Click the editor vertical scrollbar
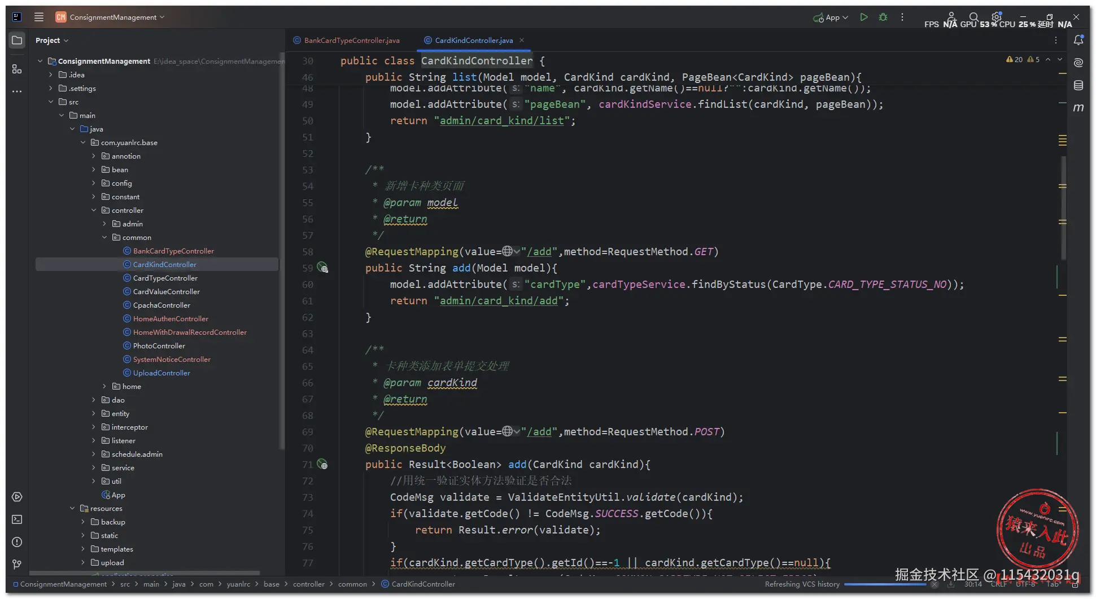 point(1063,208)
